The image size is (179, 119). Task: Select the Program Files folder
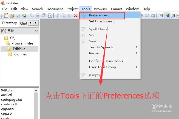[22, 43]
